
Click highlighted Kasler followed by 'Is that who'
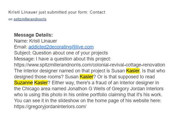coord(133,71)
